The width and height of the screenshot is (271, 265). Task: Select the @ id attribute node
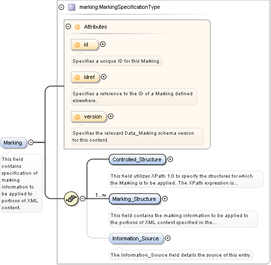click(85, 44)
